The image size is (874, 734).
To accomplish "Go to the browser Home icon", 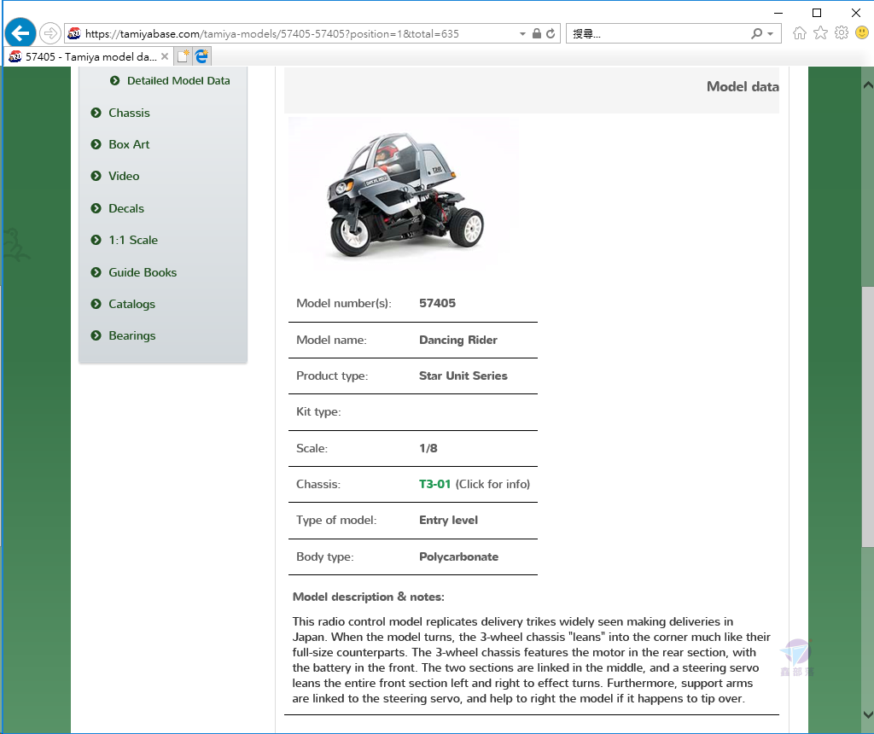I will (799, 33).
